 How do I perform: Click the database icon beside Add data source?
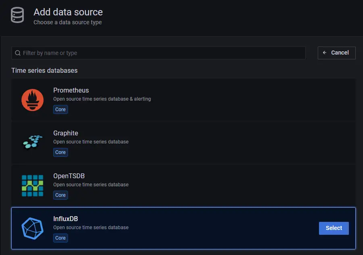pos(17,16)
